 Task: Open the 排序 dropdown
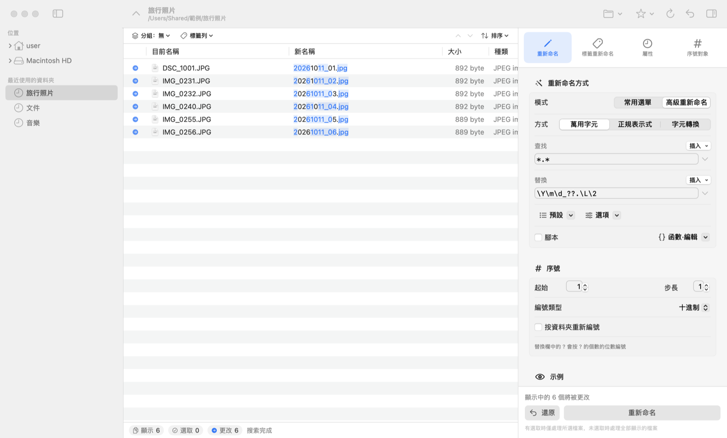click(x=495, y=35)
